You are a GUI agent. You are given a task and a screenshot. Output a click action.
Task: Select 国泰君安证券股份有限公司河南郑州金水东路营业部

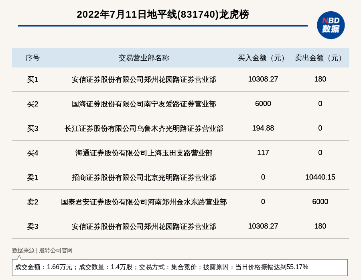point(144,202)
